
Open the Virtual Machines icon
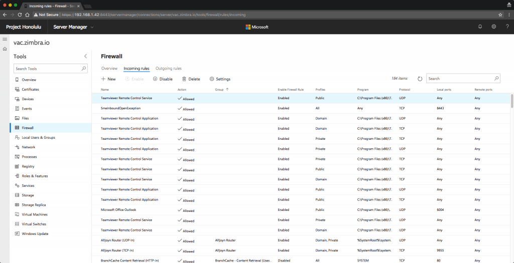coord(17,214)
